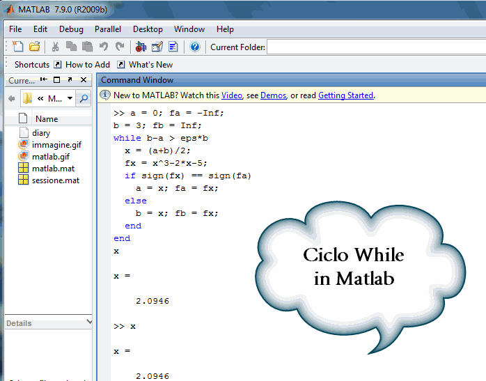Undock the Current Folder panel
486x381 pixels.
70,79
